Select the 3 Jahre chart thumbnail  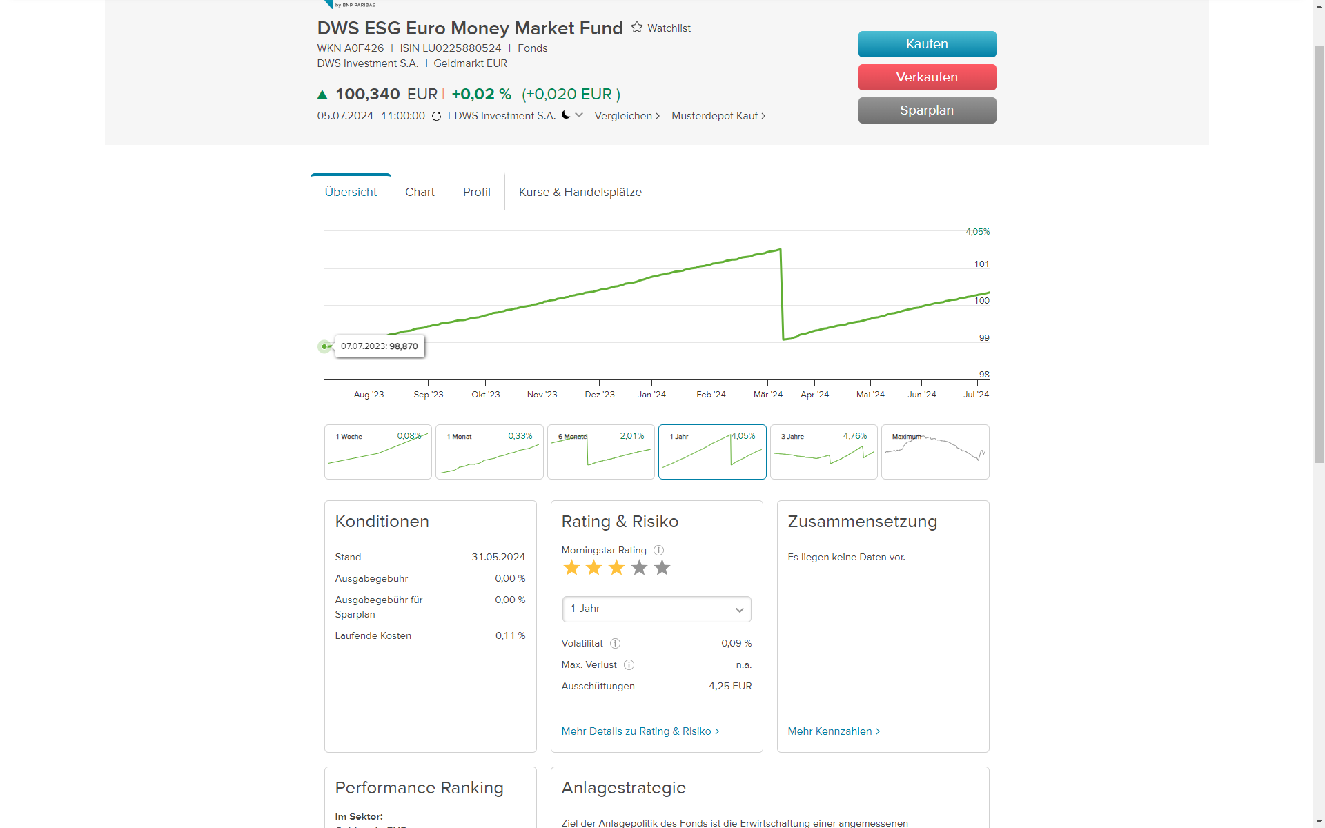click(823, 452)
